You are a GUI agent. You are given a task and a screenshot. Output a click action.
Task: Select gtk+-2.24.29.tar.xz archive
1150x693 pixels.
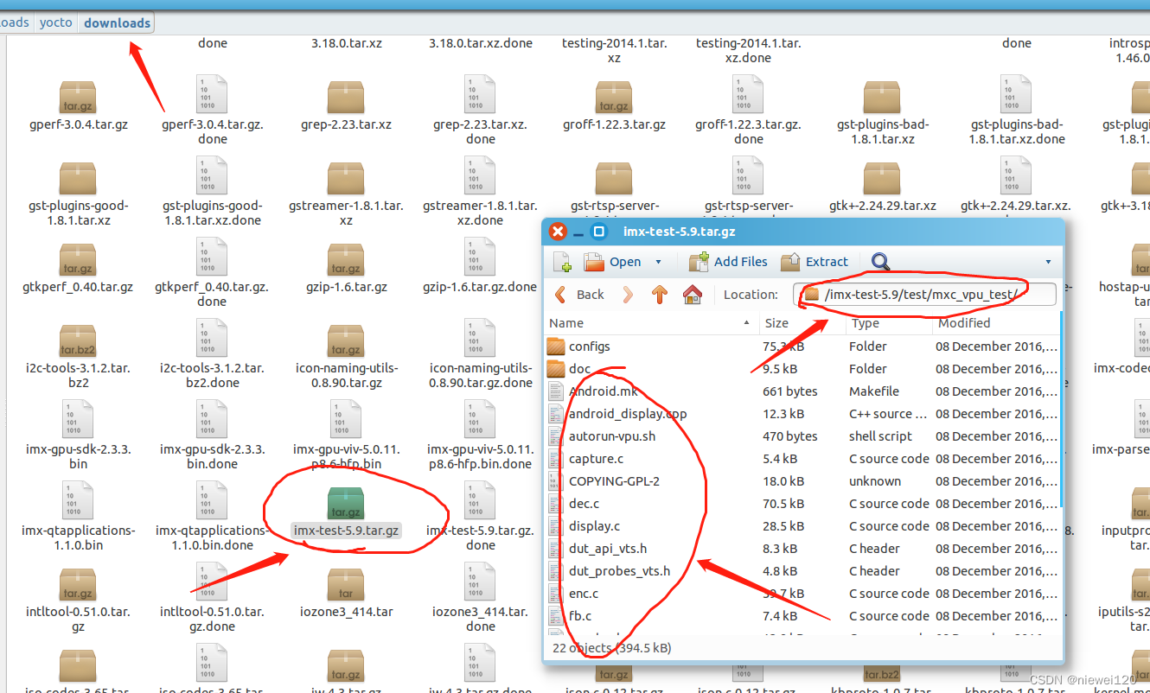[x=883, y=188]
